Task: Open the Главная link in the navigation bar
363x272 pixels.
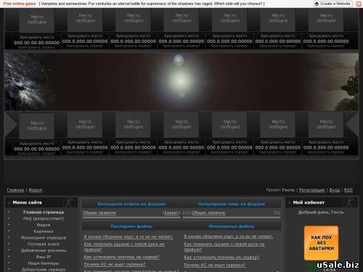Action: point(15,190)
